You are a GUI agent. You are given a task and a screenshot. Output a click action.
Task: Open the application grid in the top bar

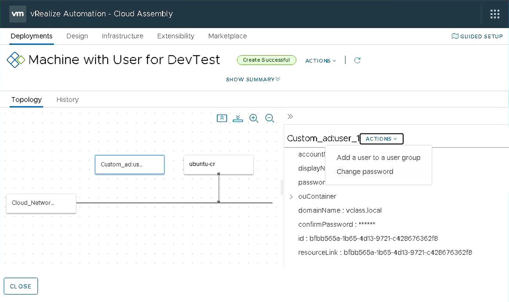click(495, 13)
